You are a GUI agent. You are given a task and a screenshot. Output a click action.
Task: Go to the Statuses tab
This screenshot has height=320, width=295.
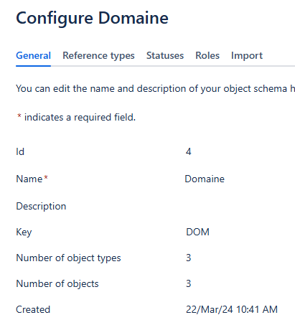165,56
